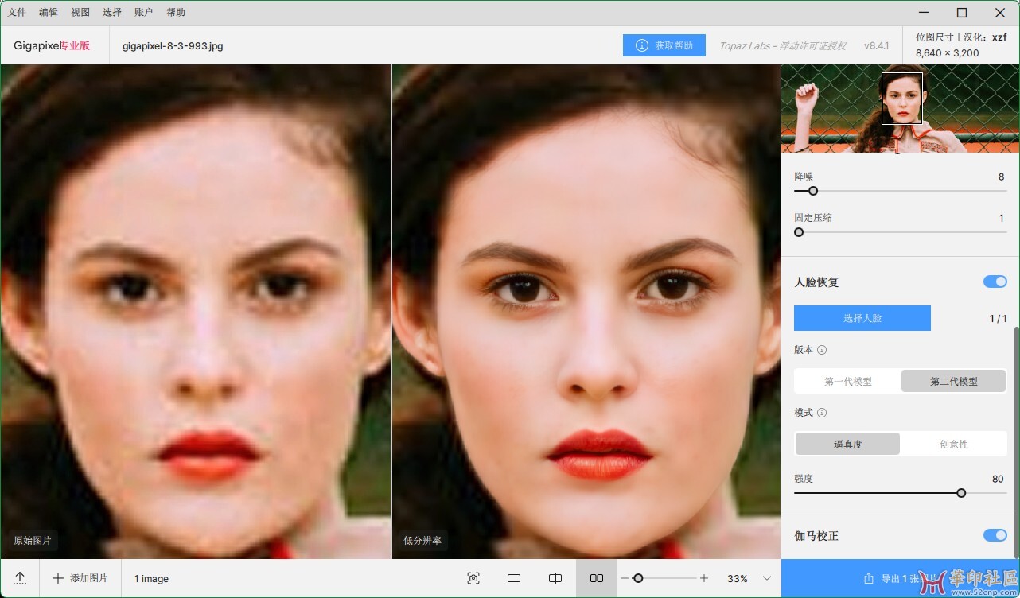Viewport: 1020px width, 598px height.
Task: Select the 第一代模型 option
Action: [x=847, y=382]
